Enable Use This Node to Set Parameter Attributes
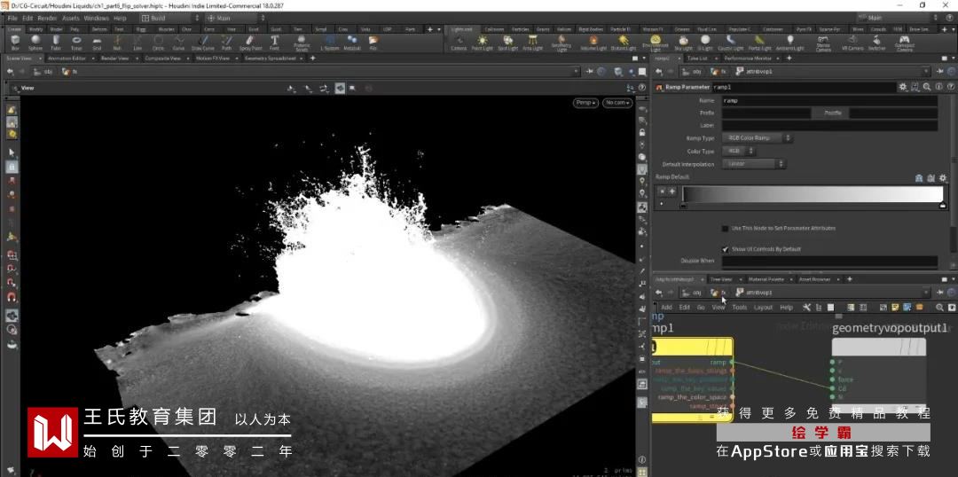This screenshot has height=477, width=958. click(x=725, y=228)
